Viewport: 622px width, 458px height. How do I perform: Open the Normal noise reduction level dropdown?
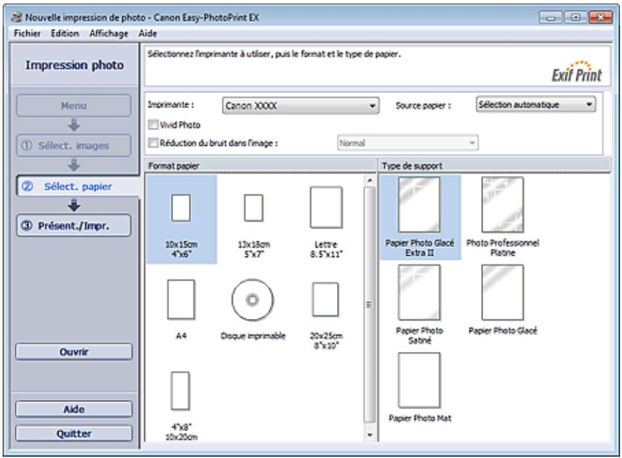[x=408, y=143]
